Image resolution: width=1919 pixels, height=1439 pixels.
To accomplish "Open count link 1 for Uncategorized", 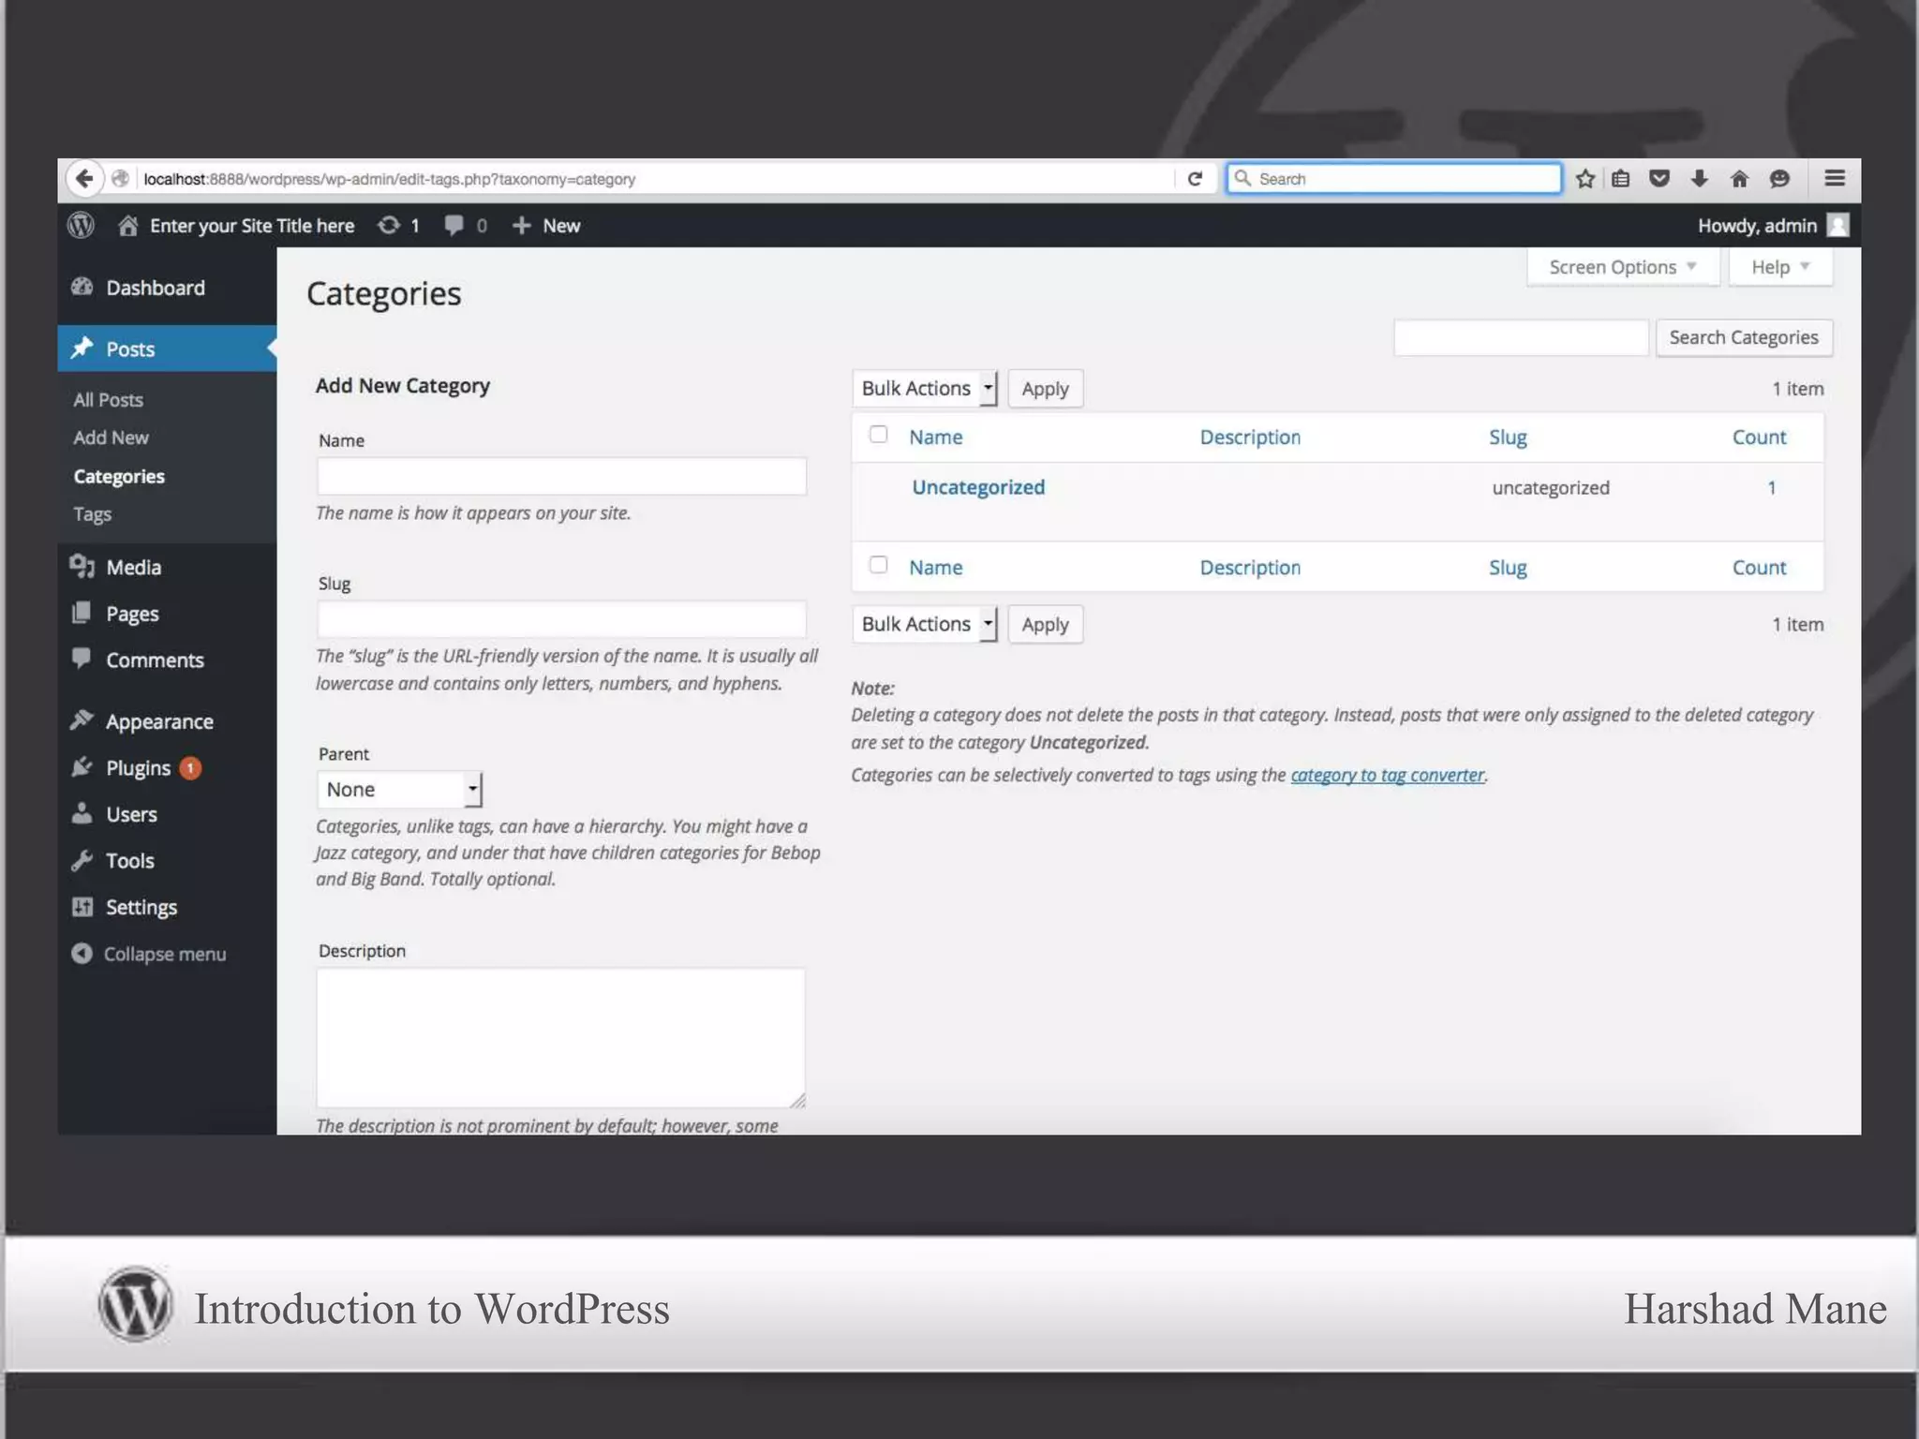I will 1771,487.
